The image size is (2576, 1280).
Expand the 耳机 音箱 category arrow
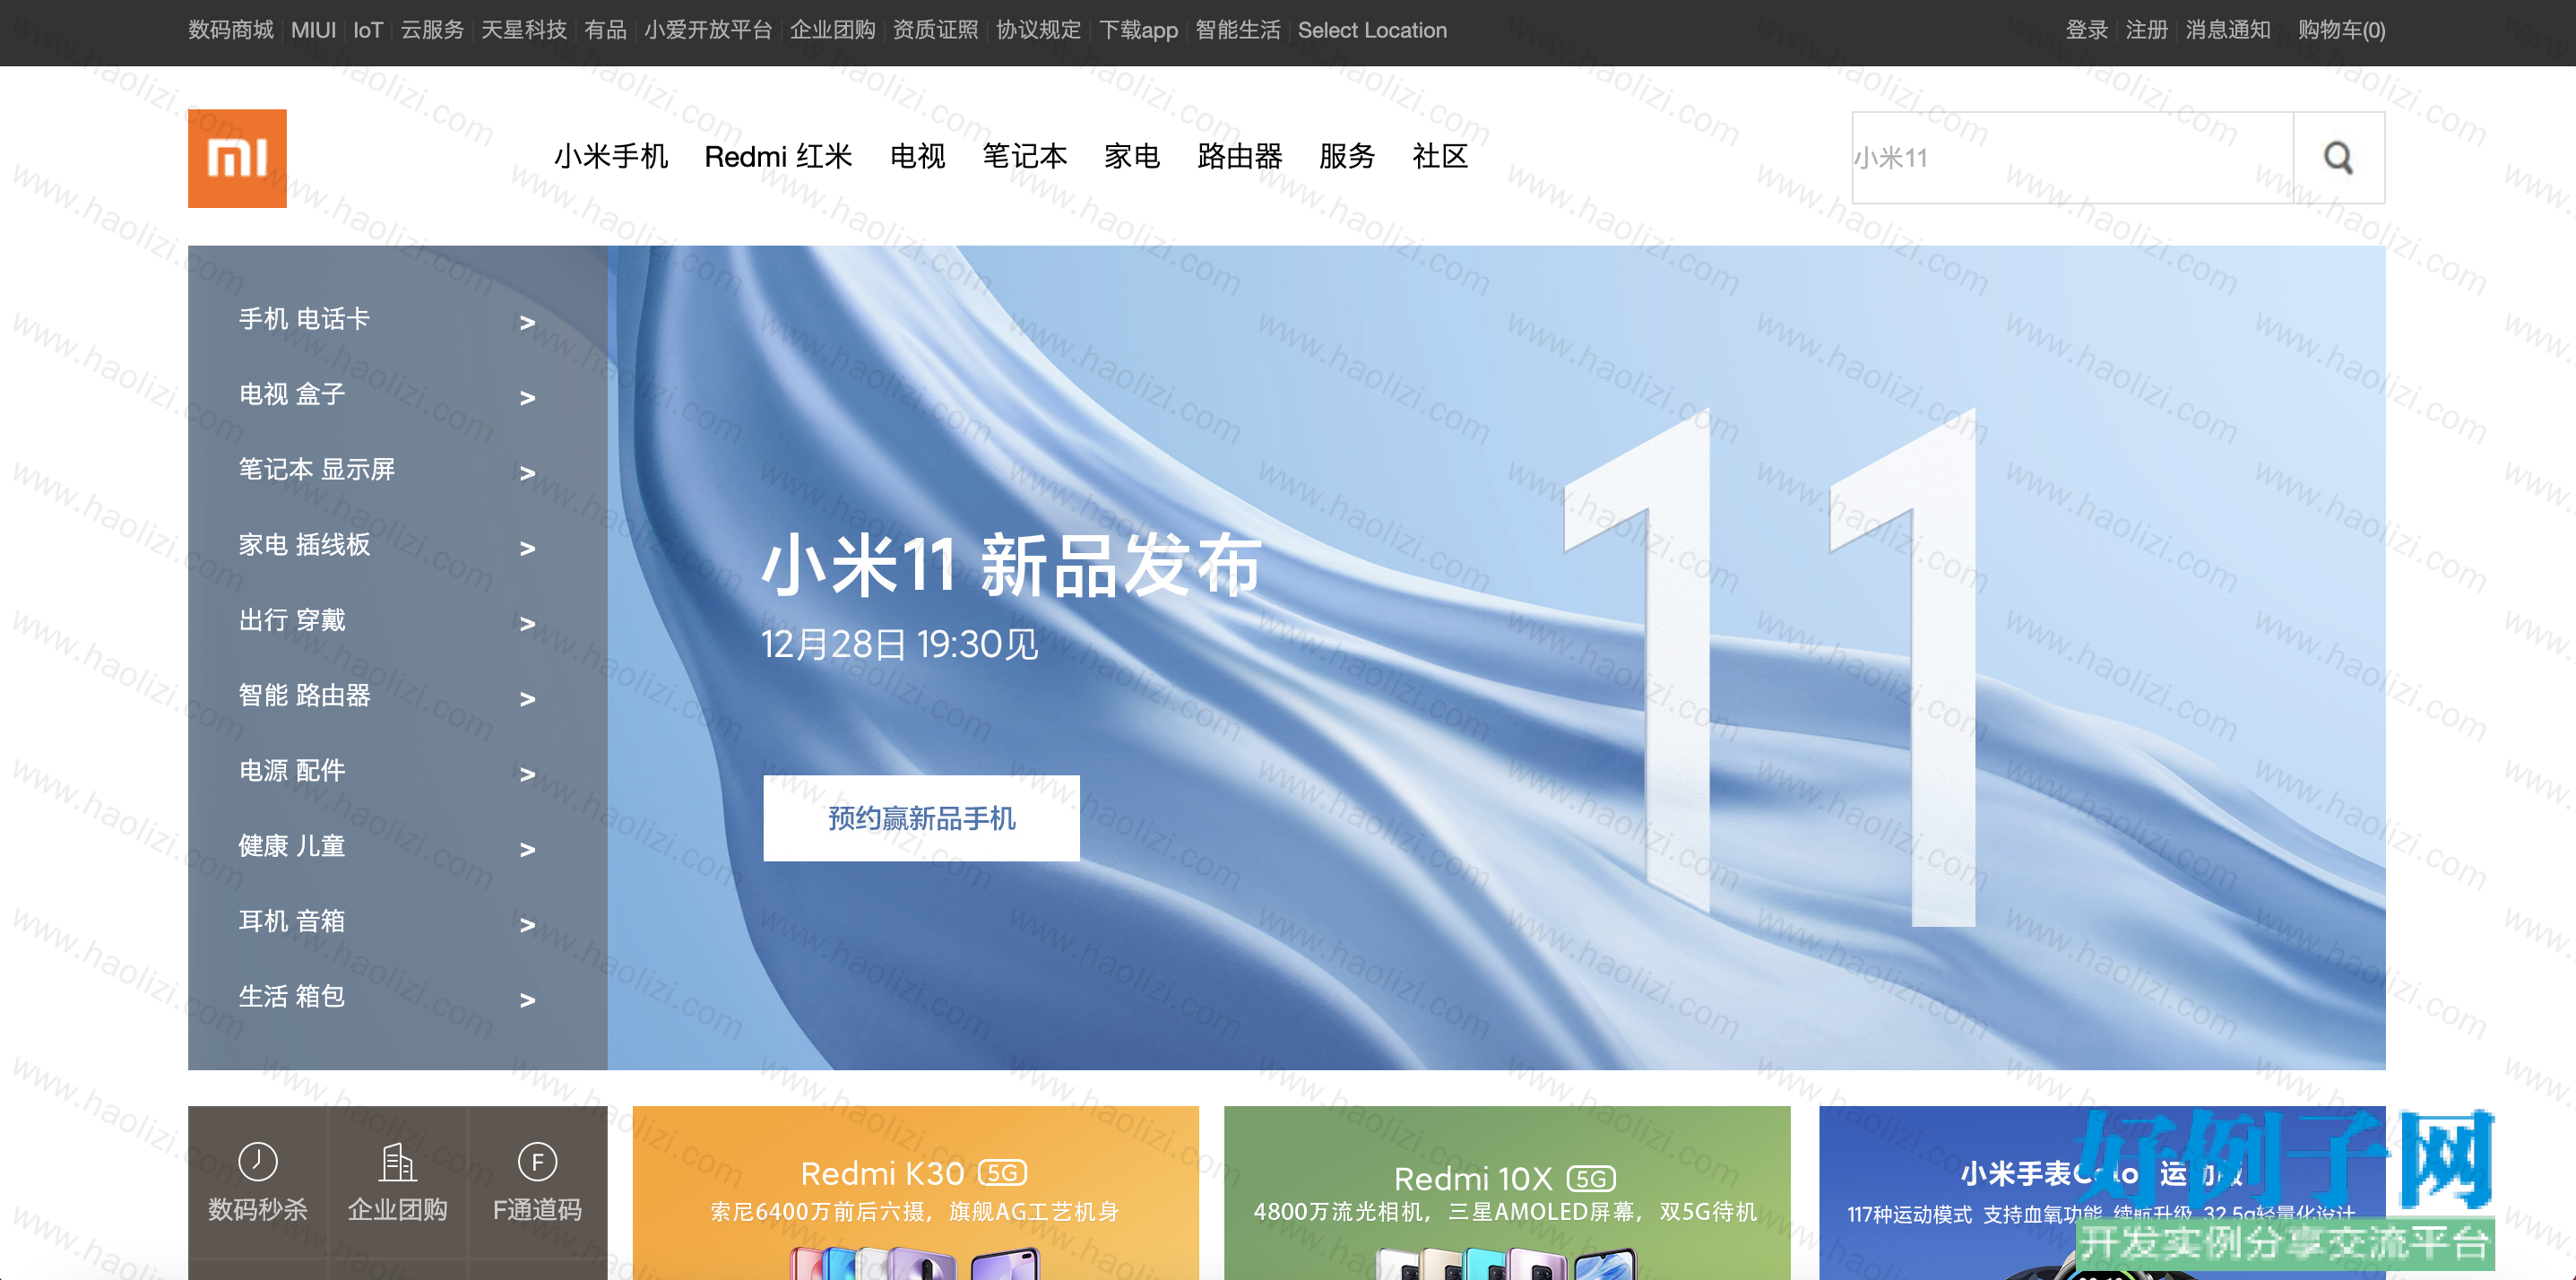527,925
